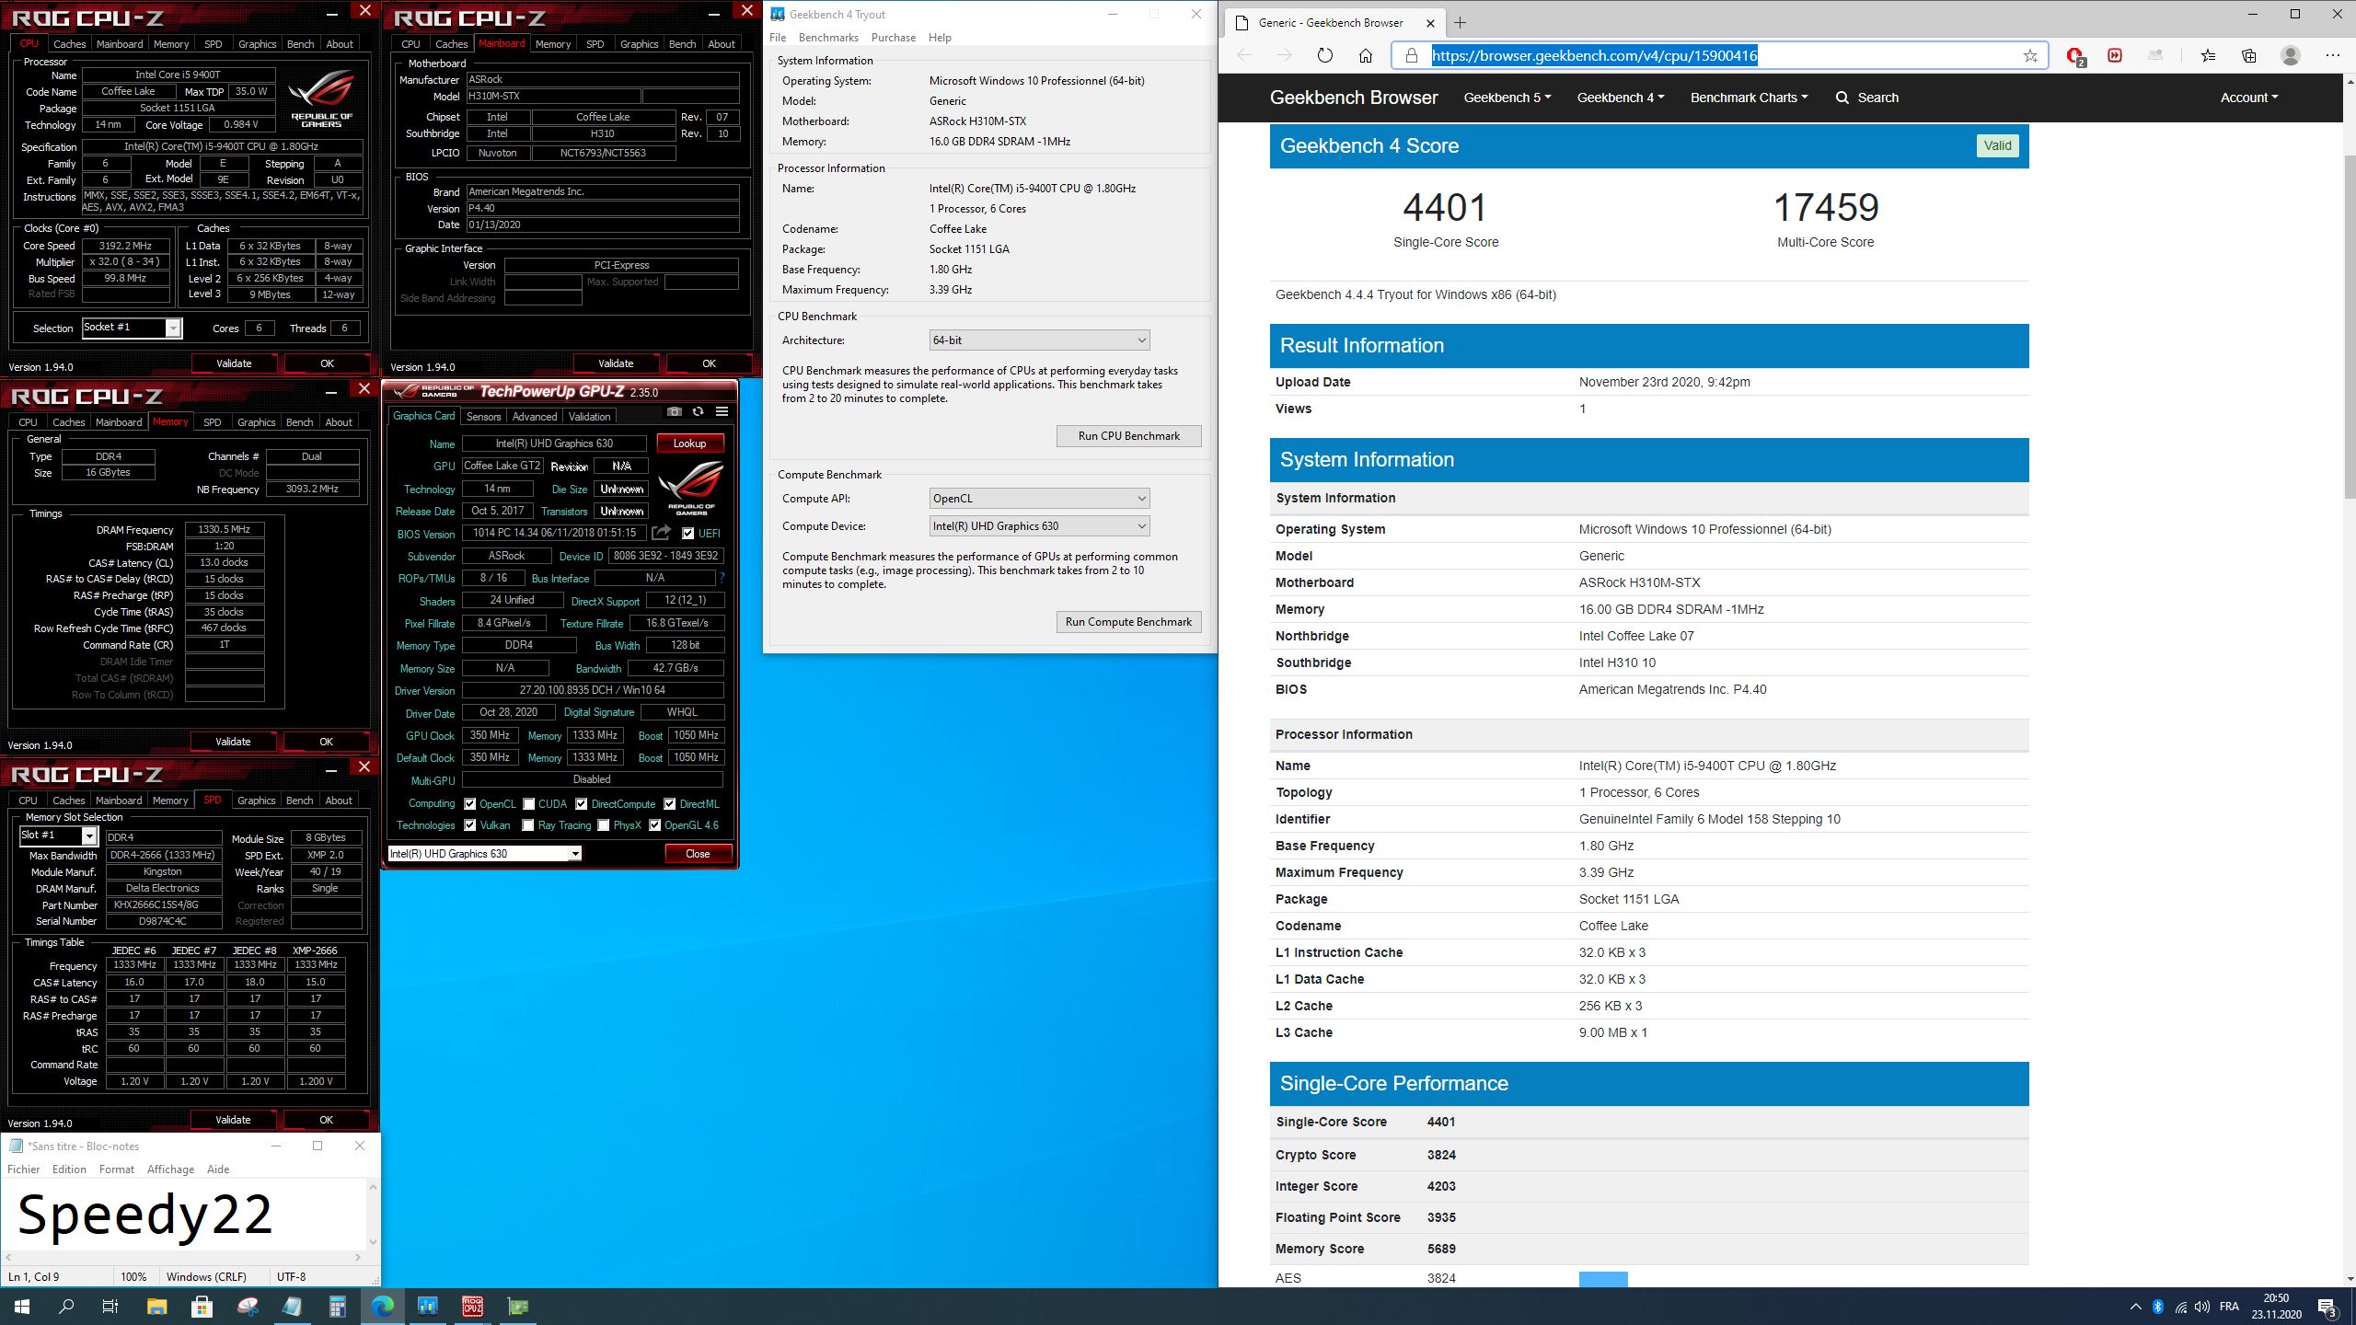Open the Socket #1 selection dropdown in CPU-Z
Screen dimensions: 2356x1325
tap(132, 328)
